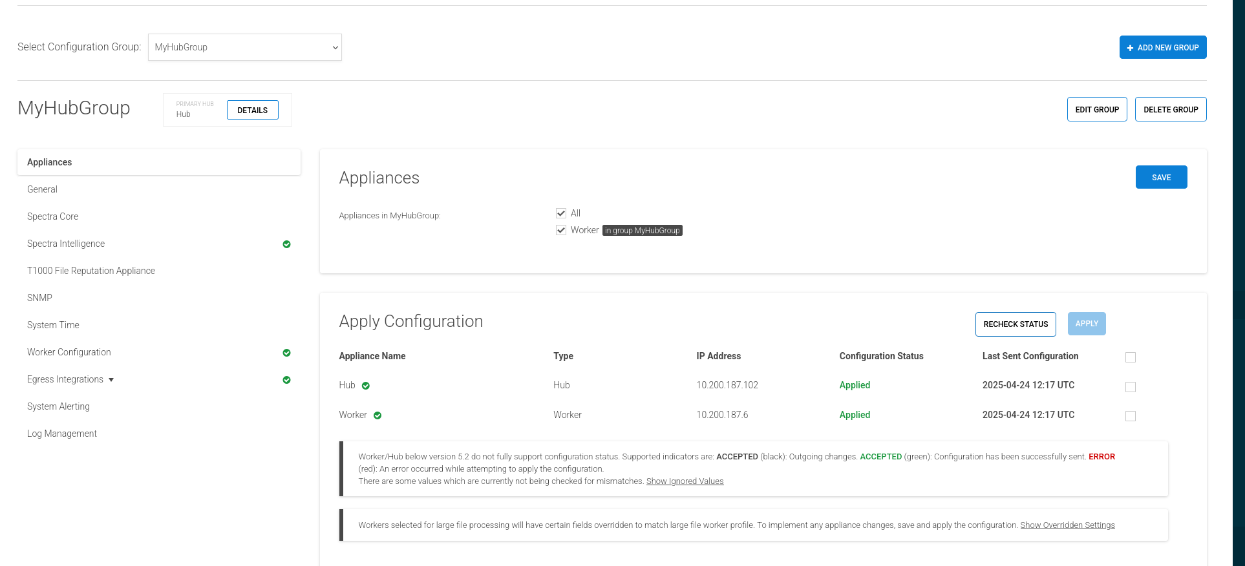Click the Add New Group button
This screenshot has width=1245, height=566.
1163,47
